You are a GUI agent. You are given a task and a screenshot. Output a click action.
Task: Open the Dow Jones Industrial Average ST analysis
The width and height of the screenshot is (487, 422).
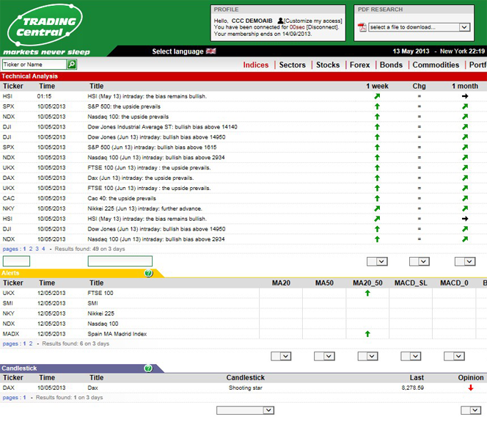click(162, 127)
